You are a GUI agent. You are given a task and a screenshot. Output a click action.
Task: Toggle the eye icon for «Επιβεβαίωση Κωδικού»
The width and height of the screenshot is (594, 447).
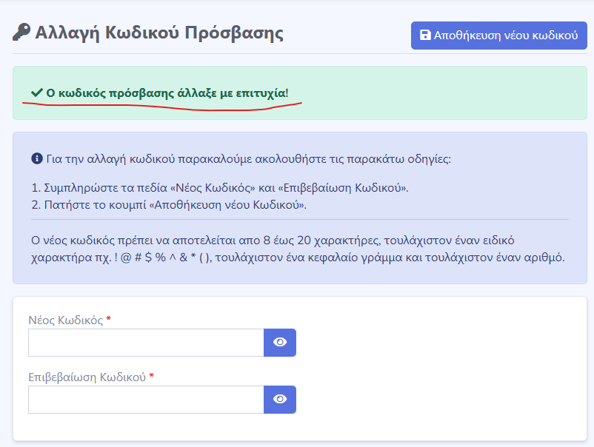pos(280,400)
